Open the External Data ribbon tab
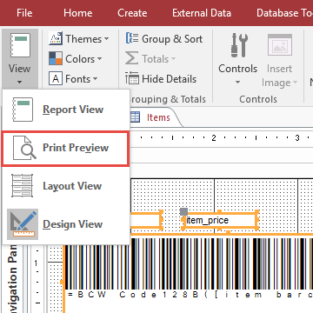 coord(202,13)
